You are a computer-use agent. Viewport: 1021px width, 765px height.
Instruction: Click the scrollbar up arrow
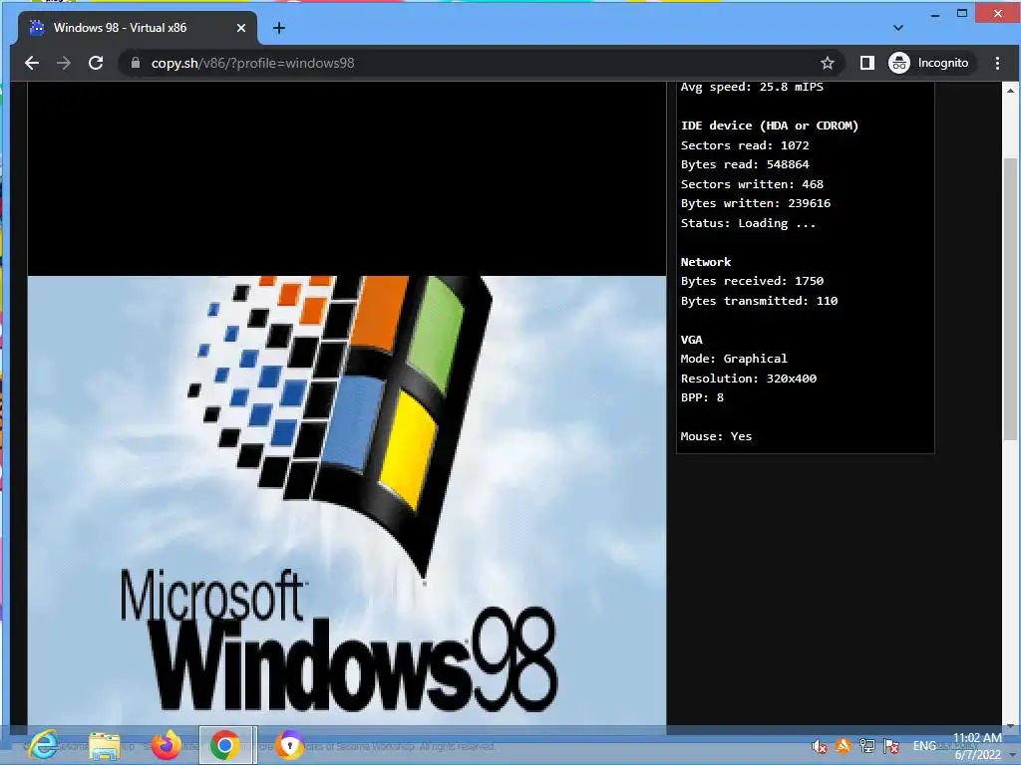[x=1010, y=91]
